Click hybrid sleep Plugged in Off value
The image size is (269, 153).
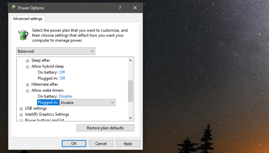(x=62, y=78)
